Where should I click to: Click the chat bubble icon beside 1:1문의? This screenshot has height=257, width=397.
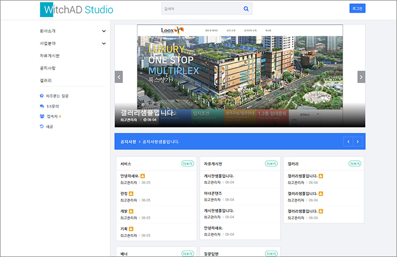[x=42, y=106]
